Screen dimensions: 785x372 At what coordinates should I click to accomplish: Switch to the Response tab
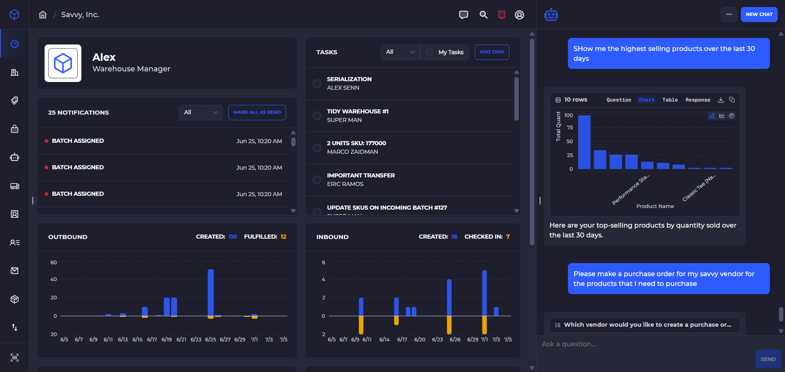point(698,100)
